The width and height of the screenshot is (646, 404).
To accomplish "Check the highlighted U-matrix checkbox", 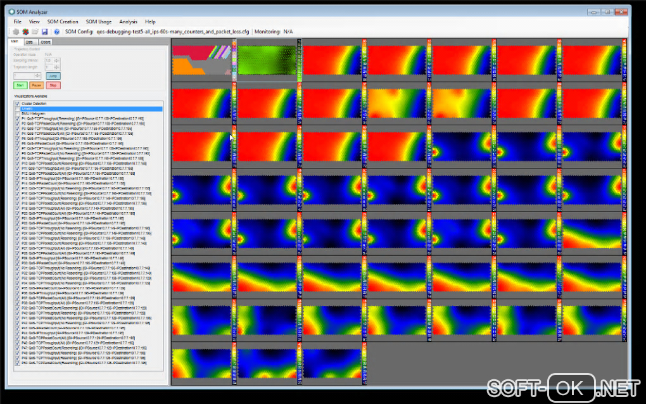I will (x=17, y=109).
